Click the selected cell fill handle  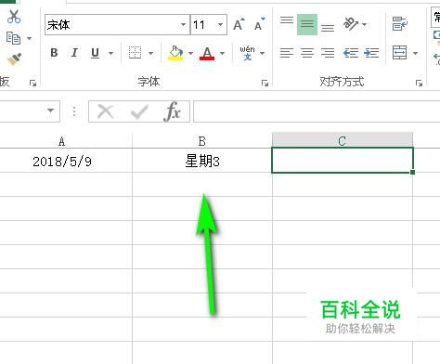(x=412, y=172)
